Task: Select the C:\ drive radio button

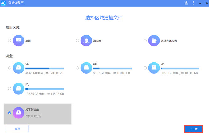Action: 10,68
